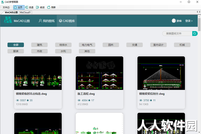This screenshot has width=201, height=134.
Task: Open the 文件(F) menu
Action: coord(6,7)
